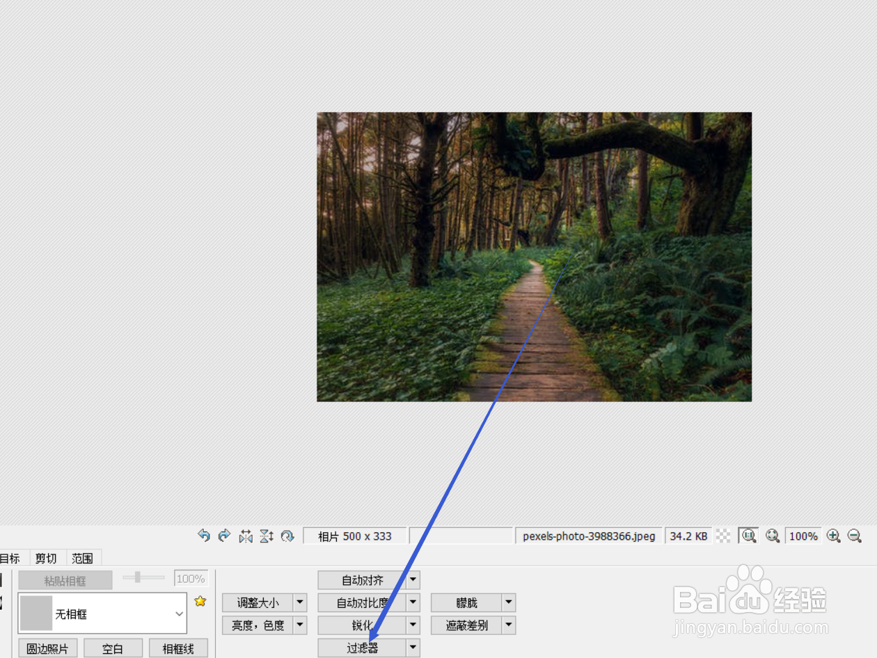Expand the 遮蔽差别 dropdown arrow
Screen dimensions: 877x658
click(509, 625)
